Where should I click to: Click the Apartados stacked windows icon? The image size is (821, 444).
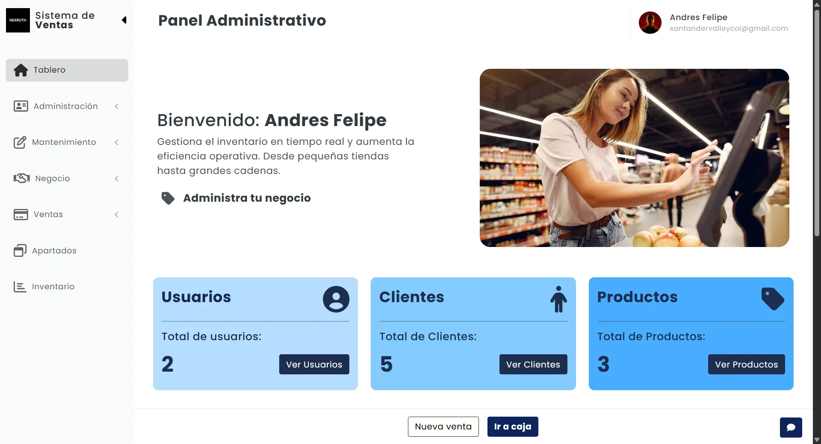tap(20, 250)
